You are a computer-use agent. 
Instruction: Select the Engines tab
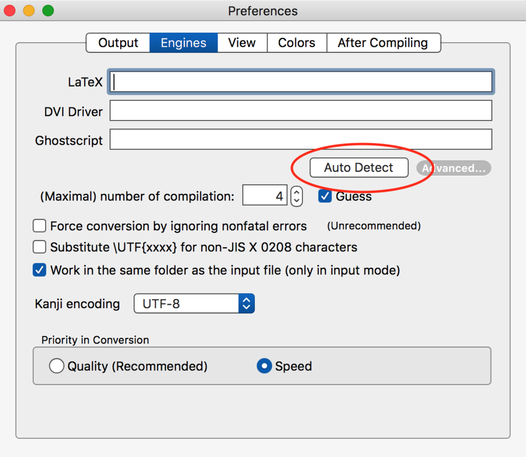click(183, 43)
